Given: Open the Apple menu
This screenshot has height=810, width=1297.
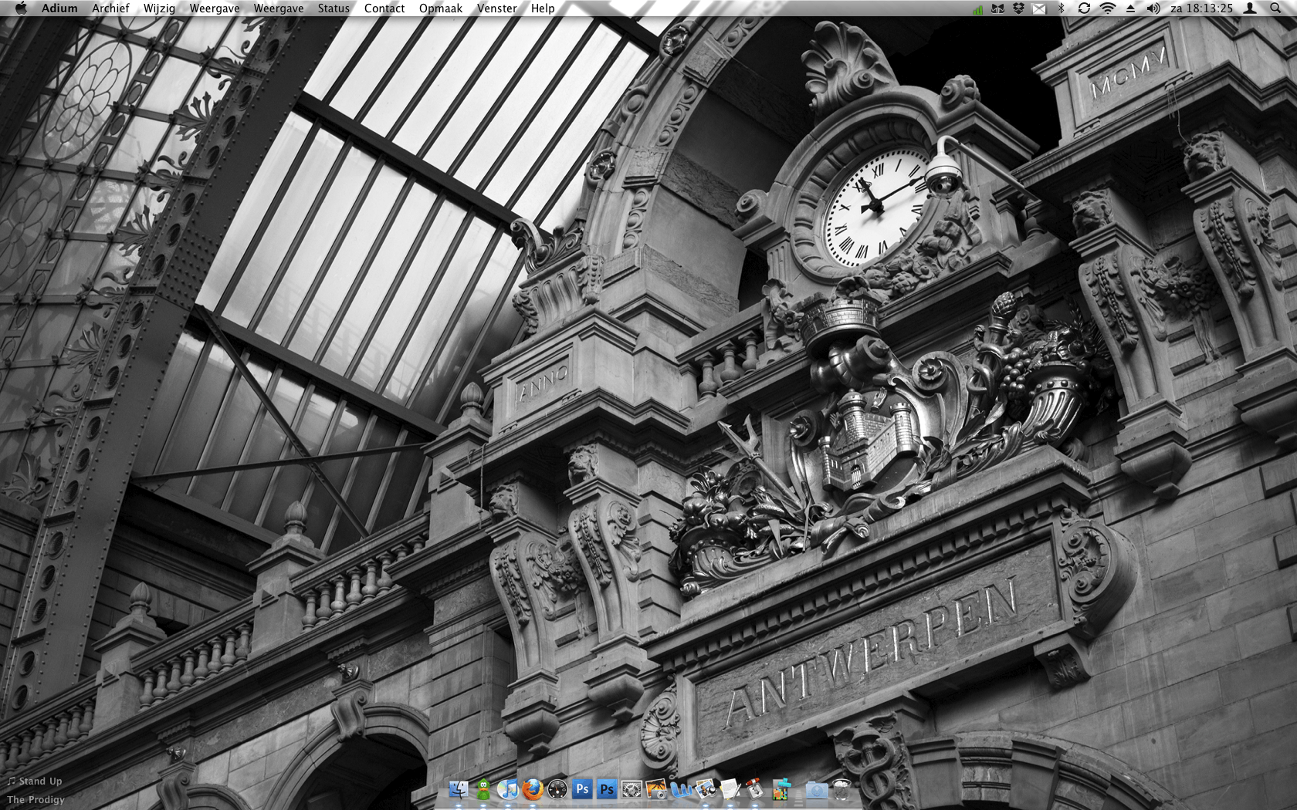Looking at the screenshot, I should coord(21,8).
